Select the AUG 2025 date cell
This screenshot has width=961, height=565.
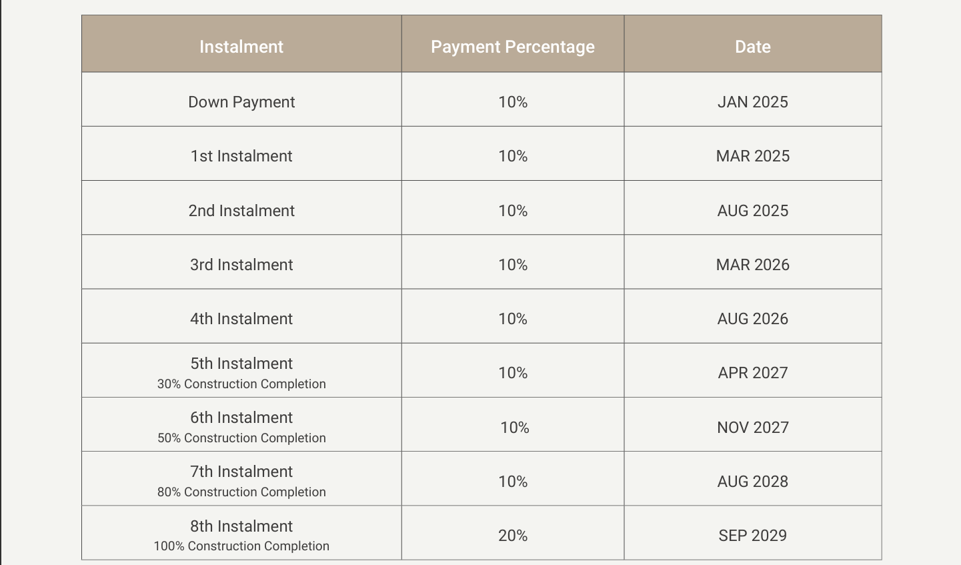click(x=752, y=211)
